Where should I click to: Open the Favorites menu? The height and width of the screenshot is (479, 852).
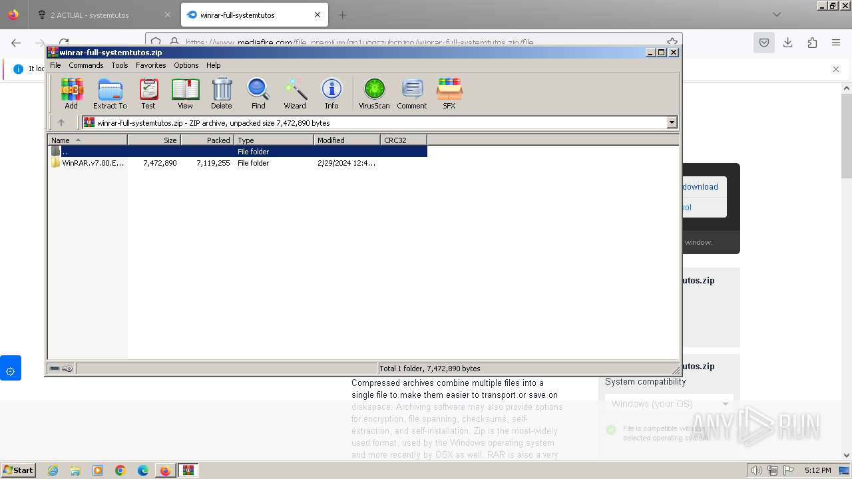[x=151, y=65]
